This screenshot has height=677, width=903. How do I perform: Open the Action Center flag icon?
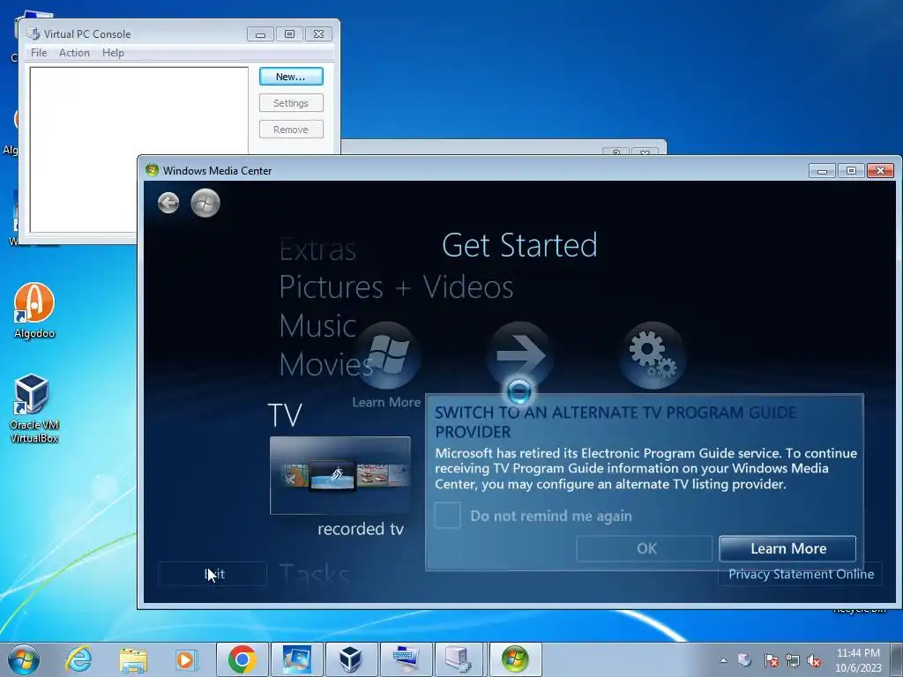(771, 660)
